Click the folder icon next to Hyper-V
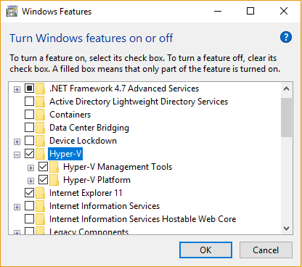 (41, 154)
